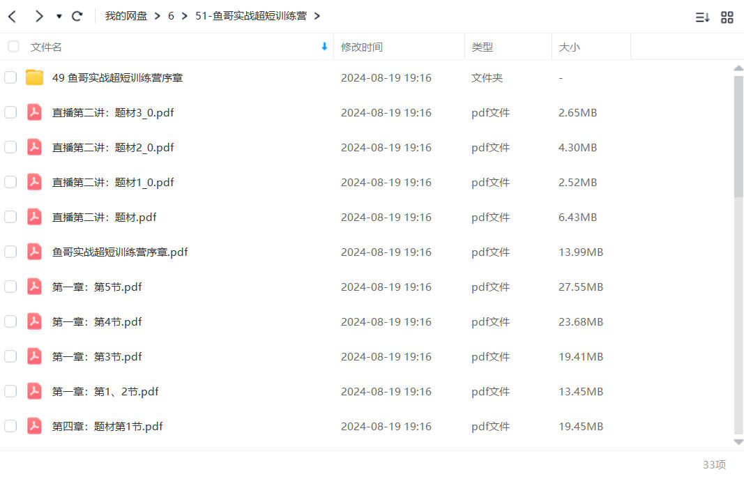Sort by 文件名 column header
This screenshot has width=744, height=479.
46,47
